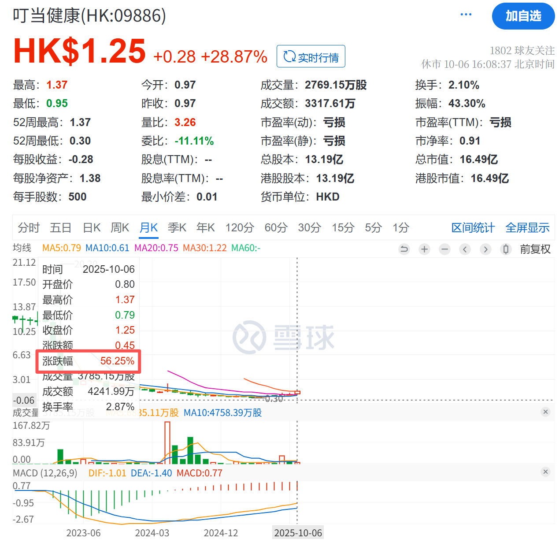The width and height of the screenshot is (559, 546).
Task: Switch to the 120分 chart interval
Action: [240, 227]
